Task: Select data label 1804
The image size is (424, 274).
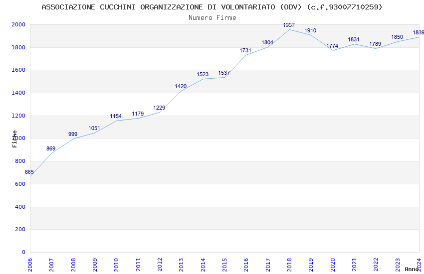Action: coord(267,42)
